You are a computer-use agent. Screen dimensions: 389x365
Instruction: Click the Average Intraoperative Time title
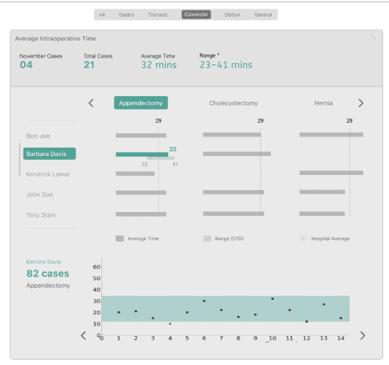coord(55,39)
